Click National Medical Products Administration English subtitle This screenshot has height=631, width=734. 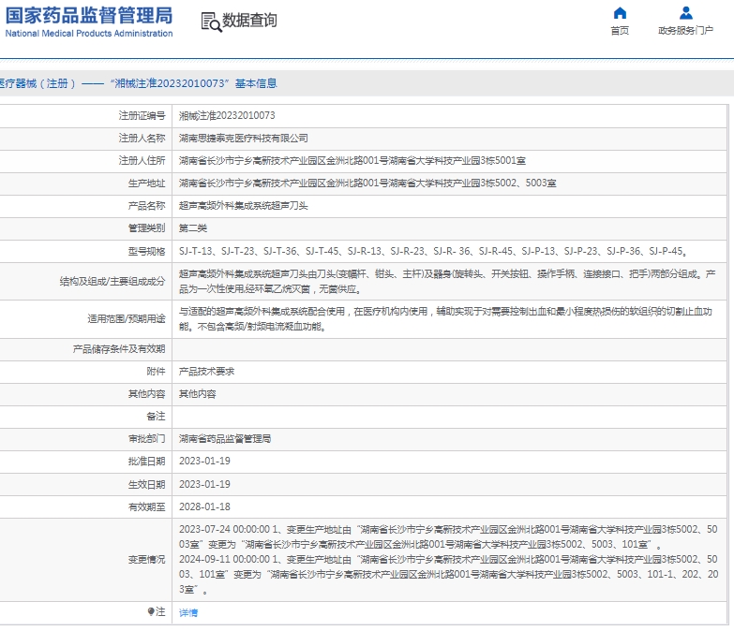(89, 34)
